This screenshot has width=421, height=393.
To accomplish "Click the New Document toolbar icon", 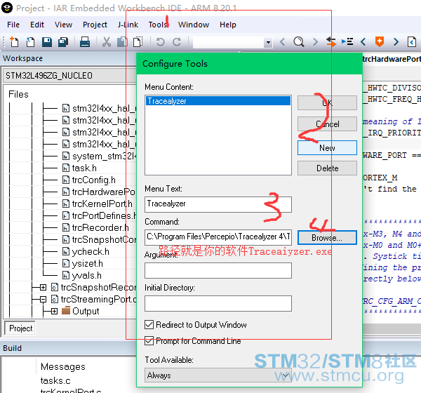I will [14, 42].
